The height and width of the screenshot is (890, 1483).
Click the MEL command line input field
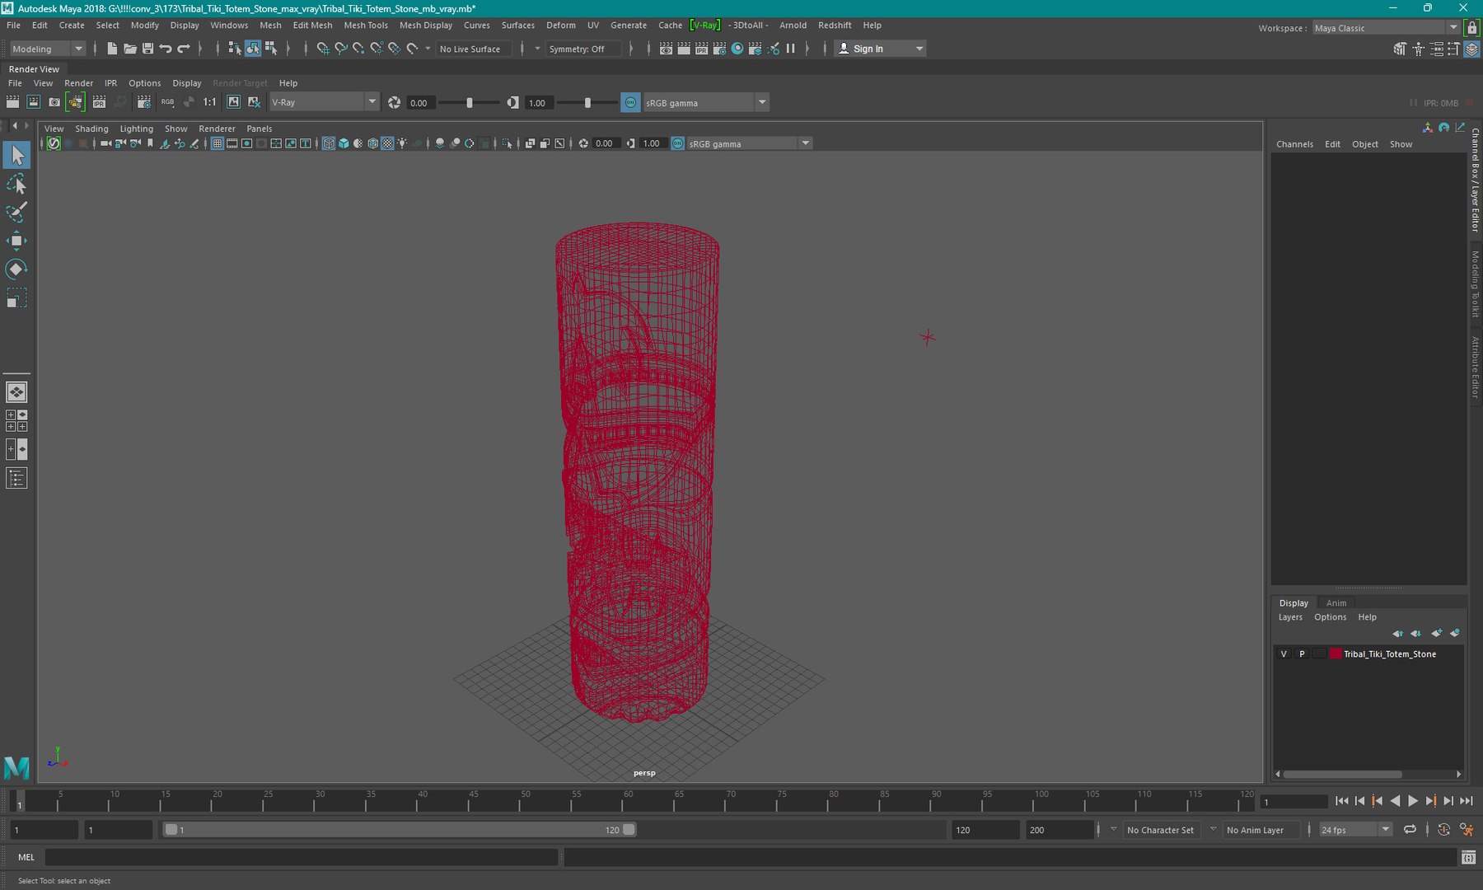click(x=302, y=857)
